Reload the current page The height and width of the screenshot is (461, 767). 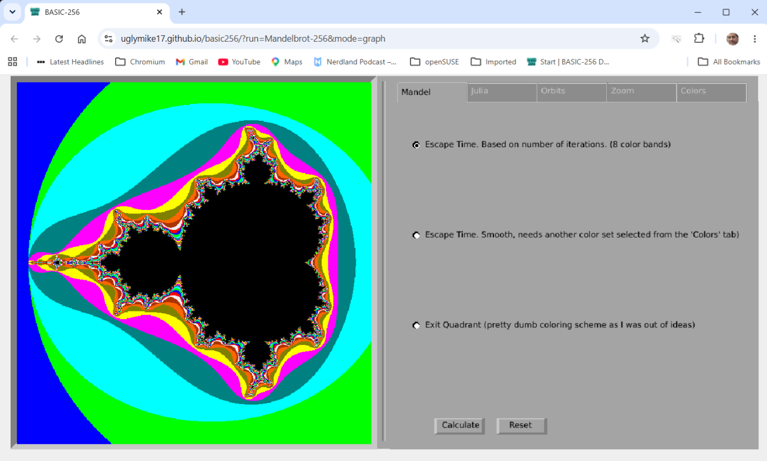[59, 39]
